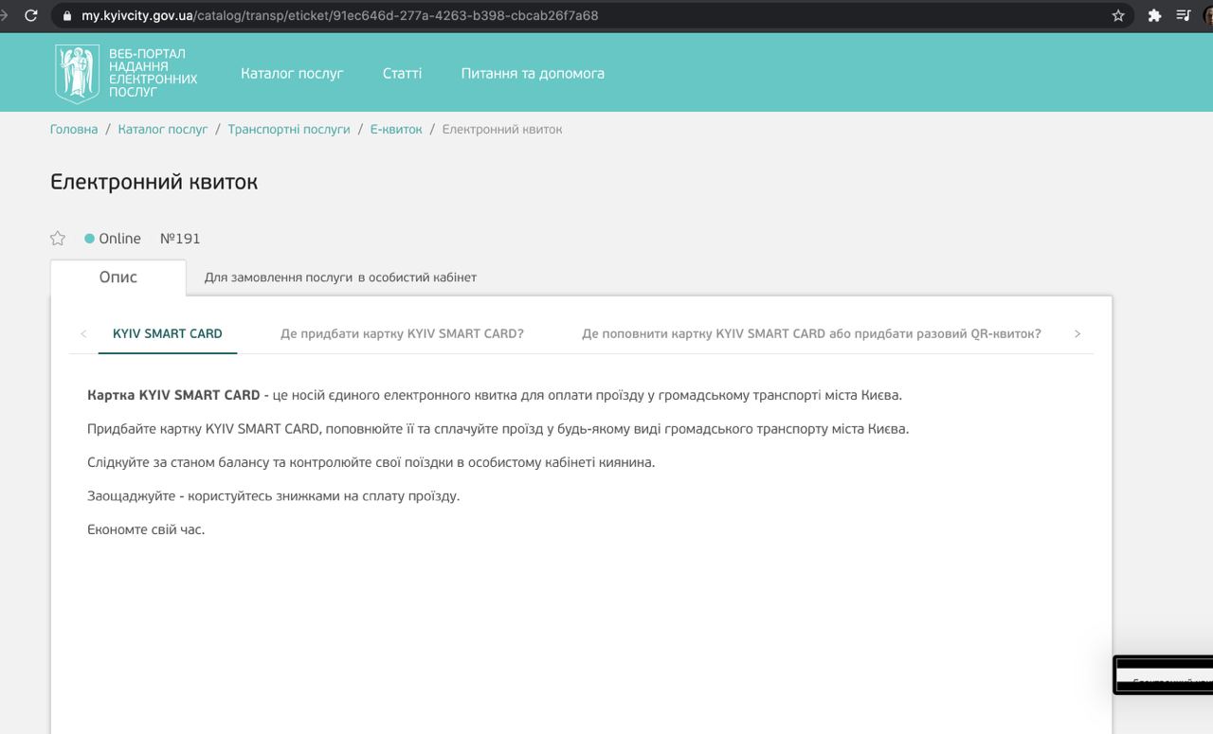The image size is (1213, 734).
Task: Open the Де поповнити картку KYIV SMART CARD tab
Action: (x=811, y=333)
